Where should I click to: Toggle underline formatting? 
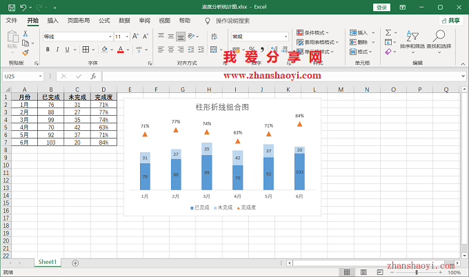(68, 50)
